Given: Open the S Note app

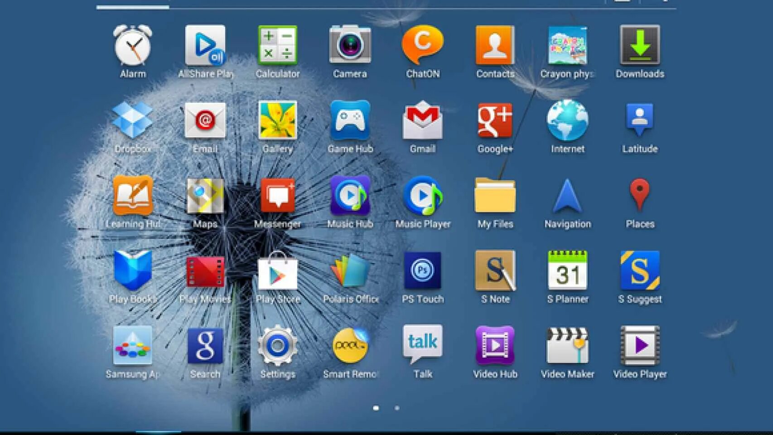Looking at the screenshot, I should [495, 271].
